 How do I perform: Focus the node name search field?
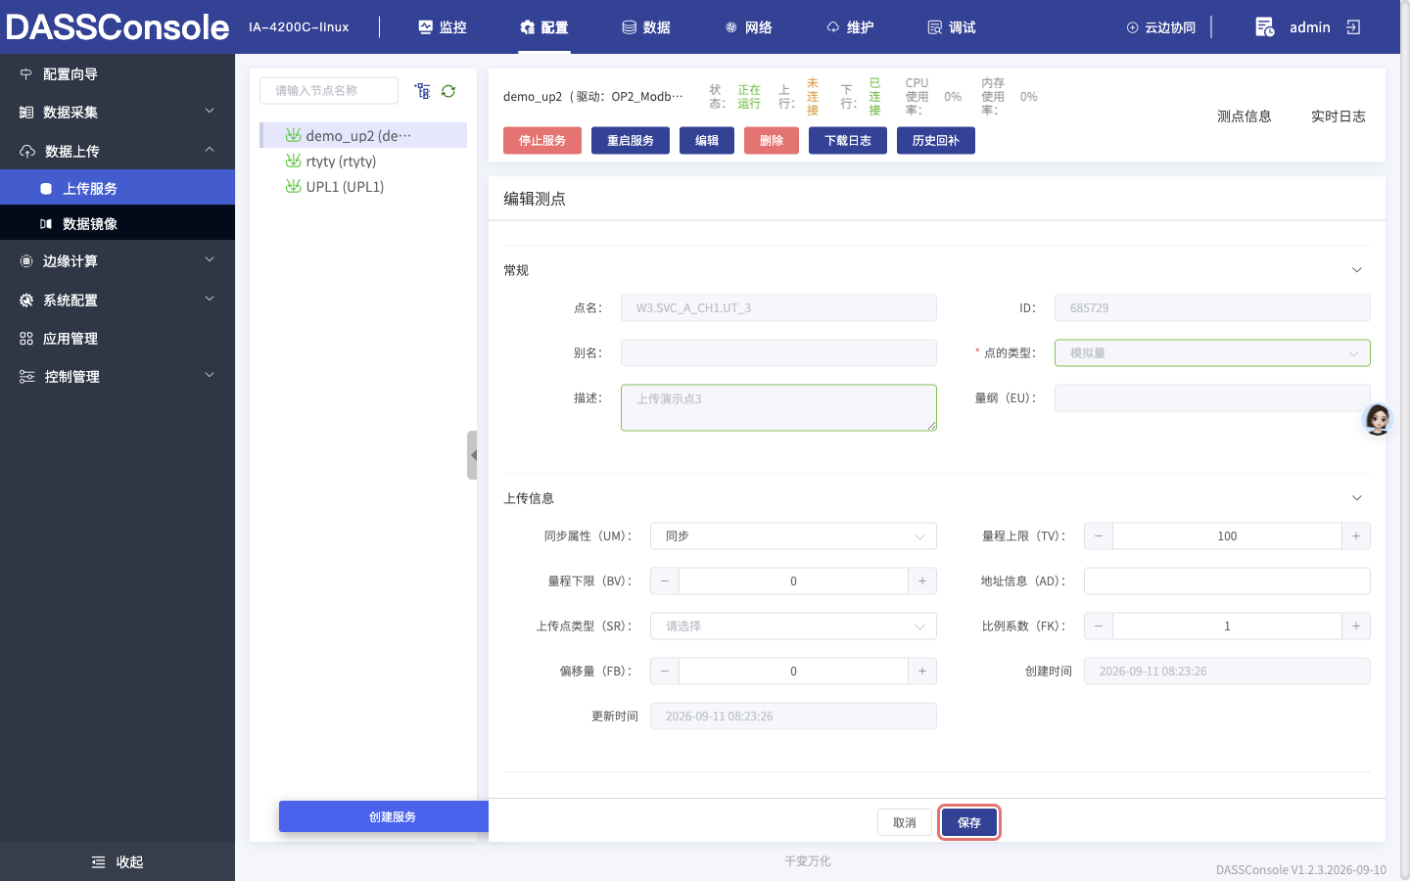click(329, 91)
